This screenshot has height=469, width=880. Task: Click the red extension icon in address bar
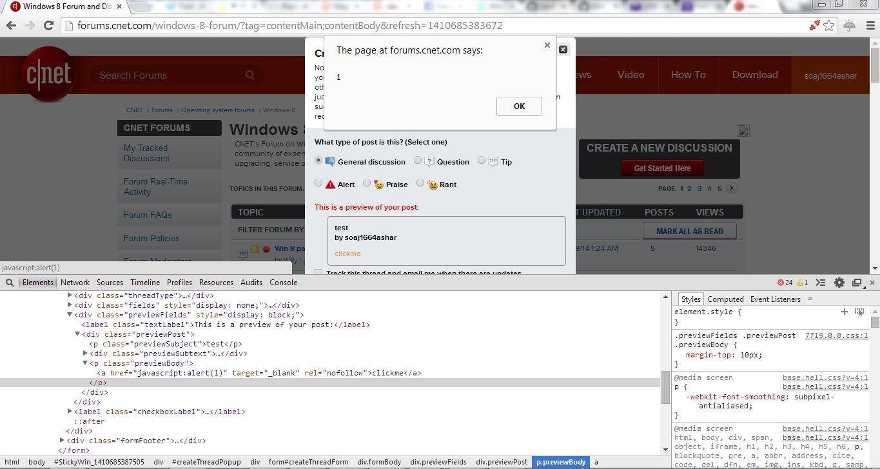(815, 25)
